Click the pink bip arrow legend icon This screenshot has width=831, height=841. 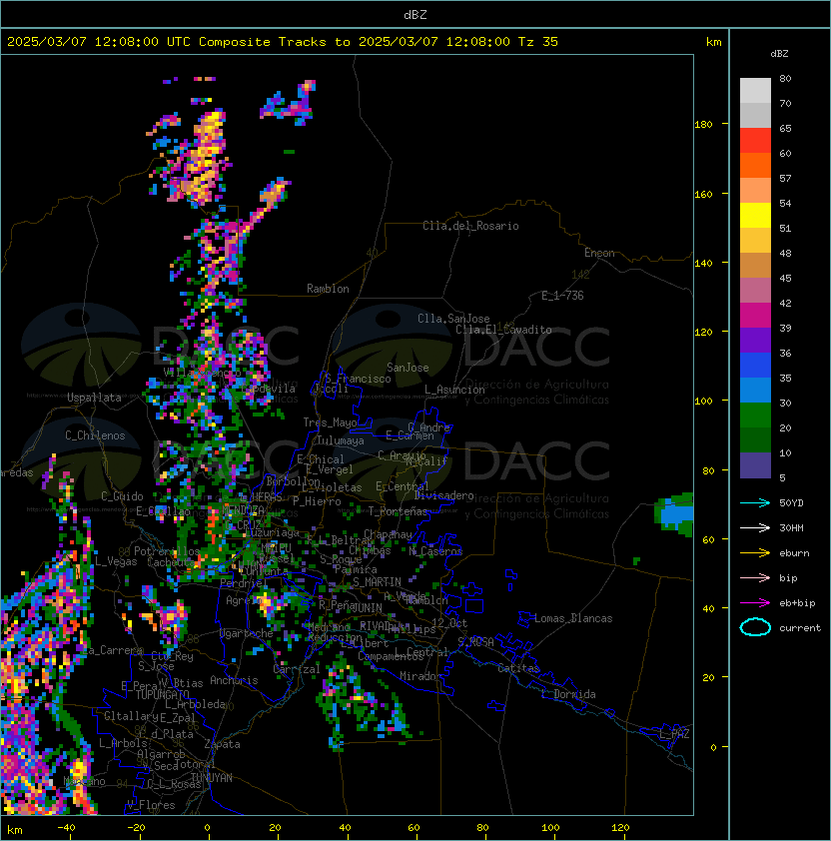[x=755, y=577]
